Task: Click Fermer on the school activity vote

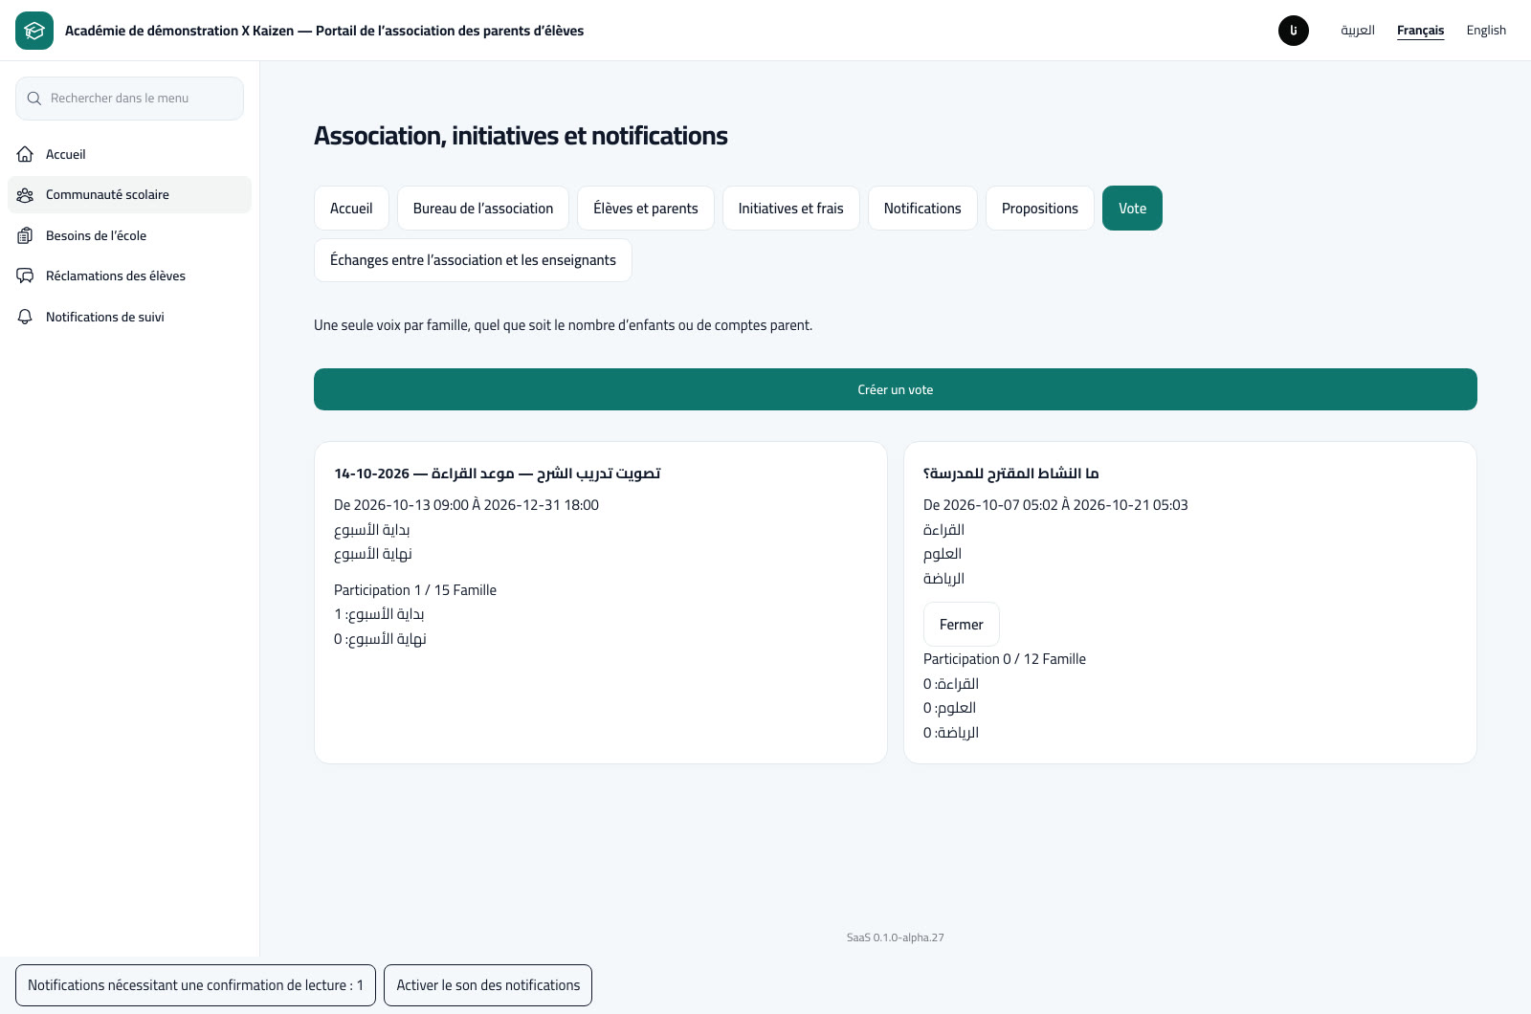Action: pos(962,625)
